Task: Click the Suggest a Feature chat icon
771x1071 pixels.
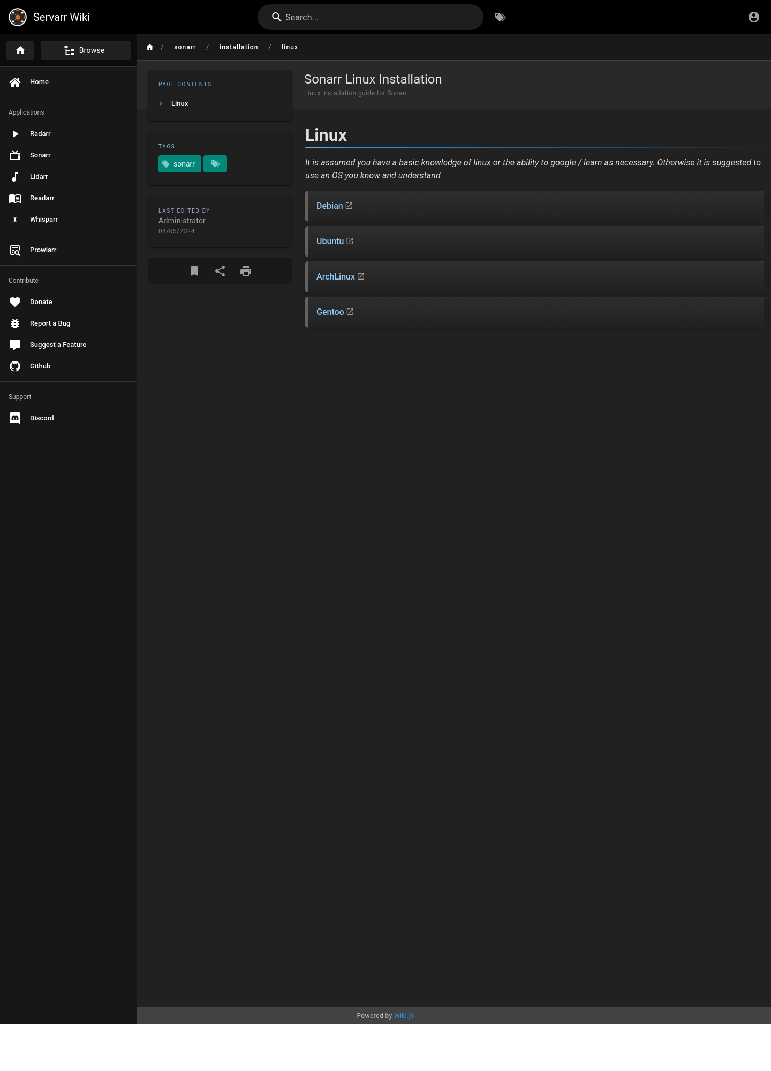Action: [15, 345]
